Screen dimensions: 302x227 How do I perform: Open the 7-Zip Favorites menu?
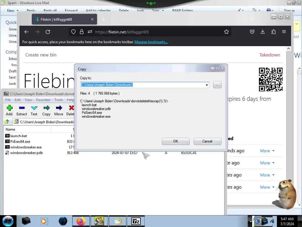tap(43, 100)
